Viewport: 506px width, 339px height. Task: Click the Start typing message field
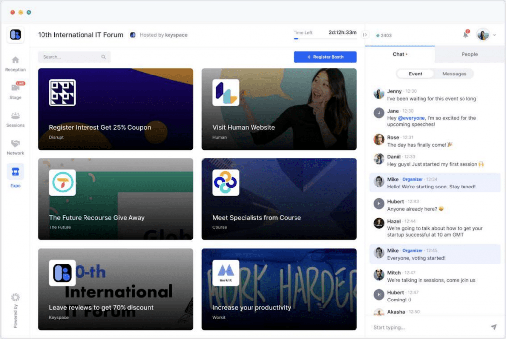coord(425,327)
